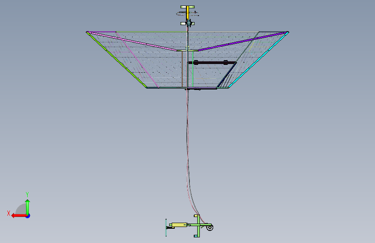This screenshot has width=375, height=243.
Task: Select the lime green left slanted edge
Action: coord(116,60)
